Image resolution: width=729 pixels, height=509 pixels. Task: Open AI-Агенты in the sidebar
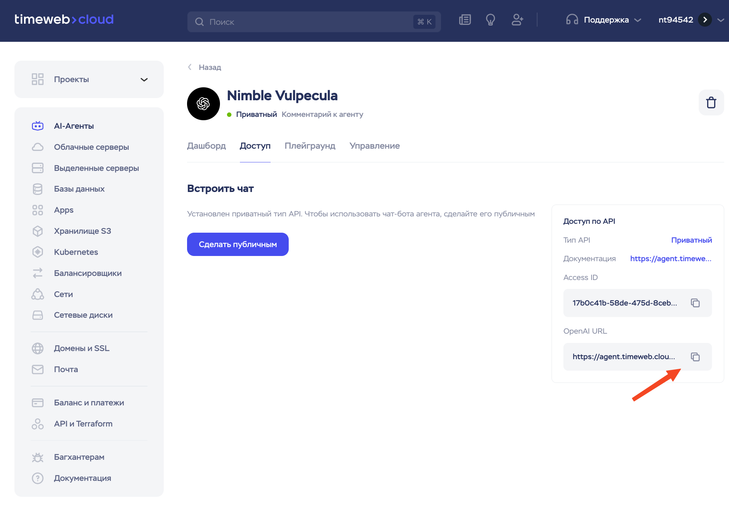pyautogui.click(x=74, y=126)
